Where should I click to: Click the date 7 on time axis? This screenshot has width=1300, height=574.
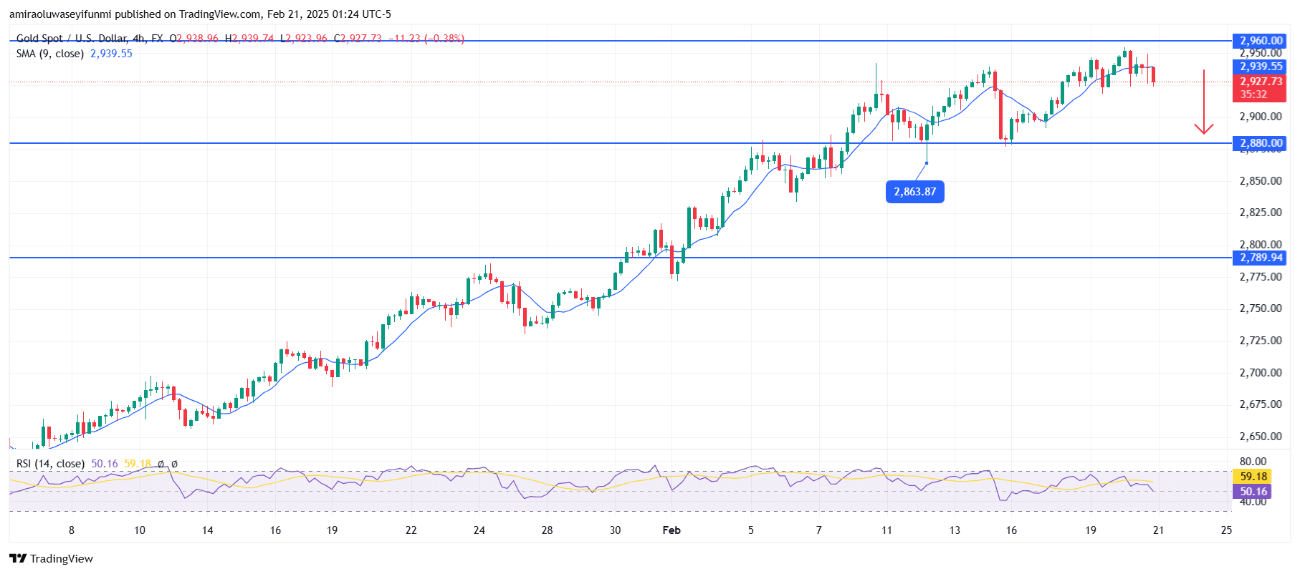click(x=818, y=530)
